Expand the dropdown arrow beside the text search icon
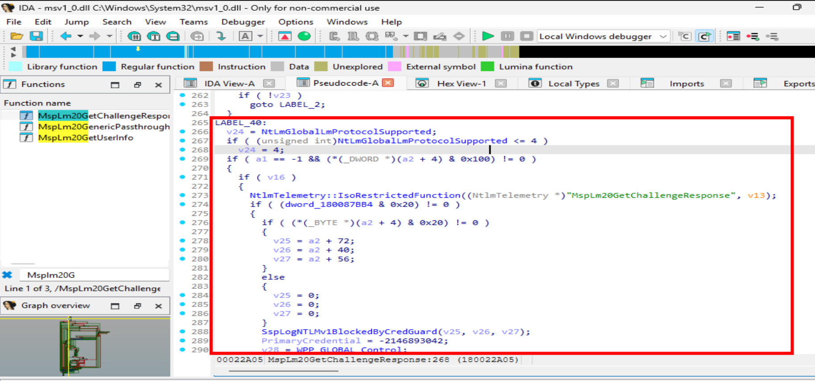815x381 pixels. coord(260,36)
